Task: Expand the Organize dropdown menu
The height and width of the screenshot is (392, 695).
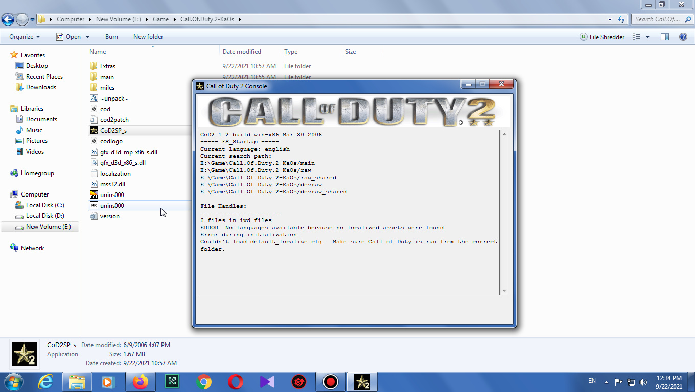Action: 24,37
